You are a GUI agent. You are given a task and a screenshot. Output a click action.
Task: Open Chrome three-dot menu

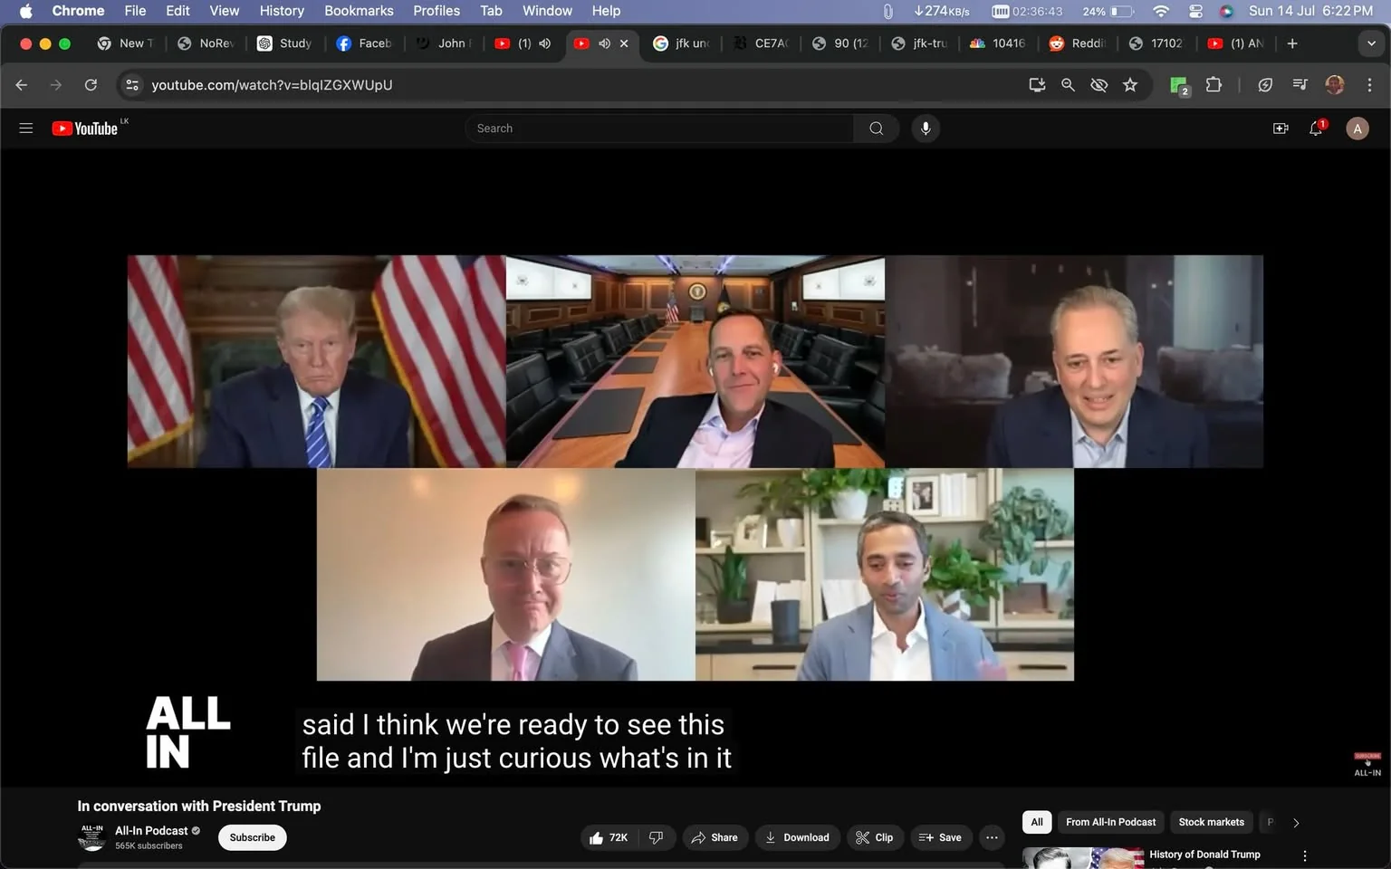(1369, 84)
